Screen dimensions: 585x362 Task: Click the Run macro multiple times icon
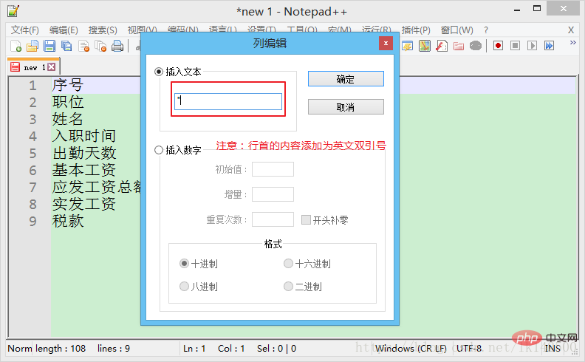tap(549, 46)
